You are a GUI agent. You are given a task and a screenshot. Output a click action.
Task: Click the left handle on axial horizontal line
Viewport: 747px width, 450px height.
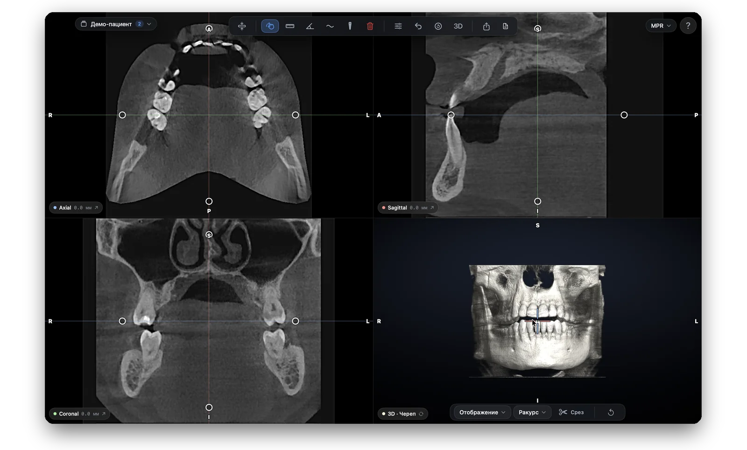pyautogui.click(x=122, y=115)
